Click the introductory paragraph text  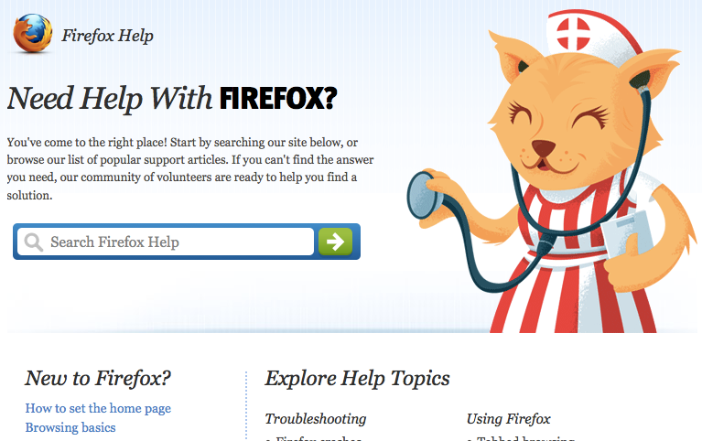pyautogui.click(x=190, y=168)
